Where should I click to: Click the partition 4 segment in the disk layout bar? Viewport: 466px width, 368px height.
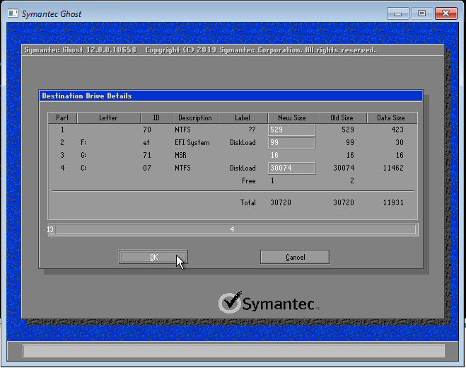tap(235, 229)
